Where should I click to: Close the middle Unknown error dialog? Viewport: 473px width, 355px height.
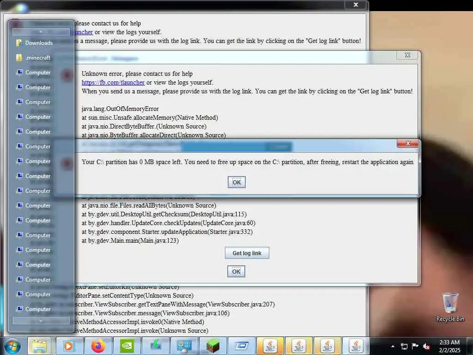point(407,55)
